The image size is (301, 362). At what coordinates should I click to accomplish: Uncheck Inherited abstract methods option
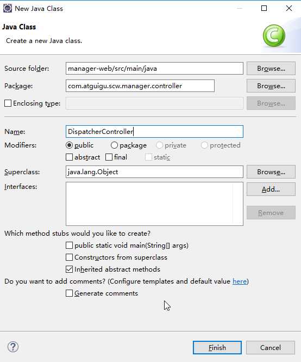click(x=69, y=269)
